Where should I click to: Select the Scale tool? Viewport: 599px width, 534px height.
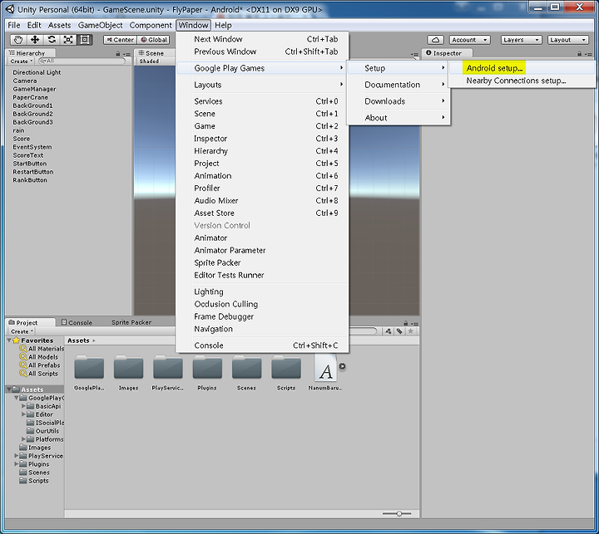coord(68,40)
